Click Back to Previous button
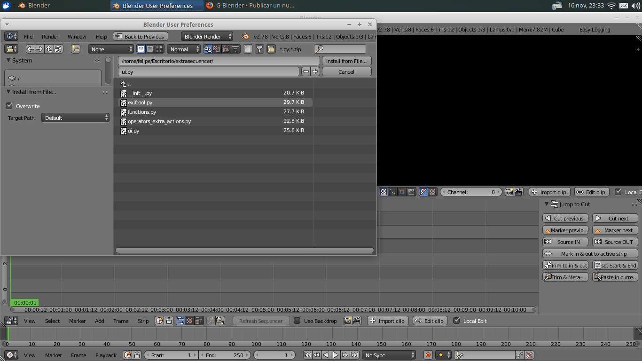642x361 pixels. (x=140, y=36)
